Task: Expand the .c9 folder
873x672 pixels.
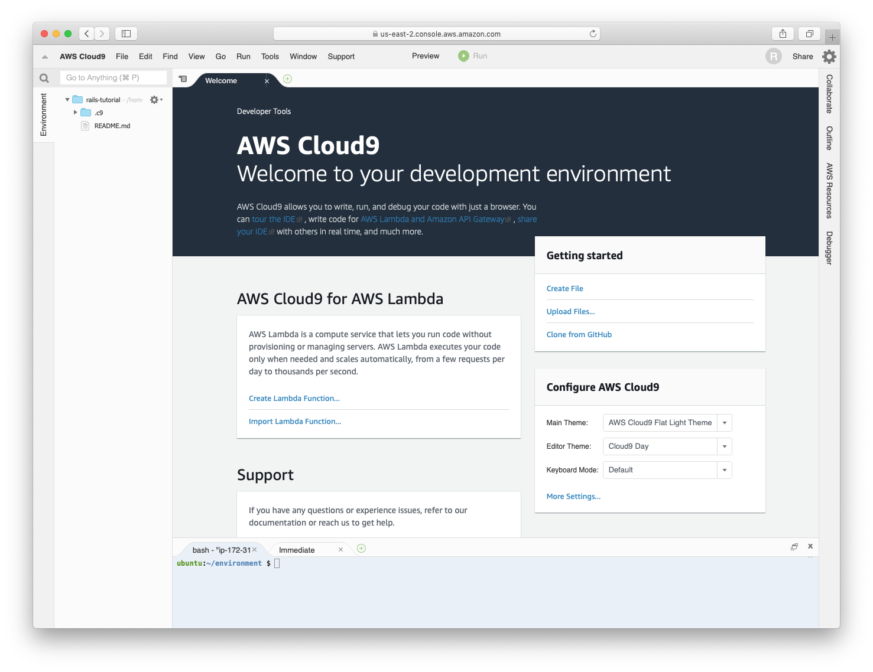Action: click(x=75, y=112)
